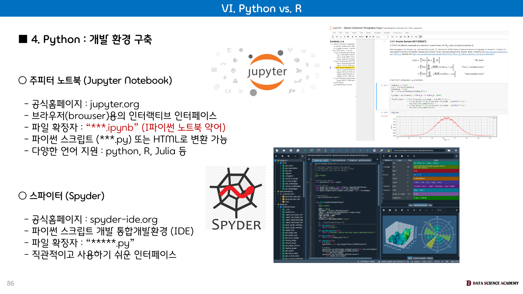
Task: Switch to the Files pane tab in Spyder
Action: (430, 205)
